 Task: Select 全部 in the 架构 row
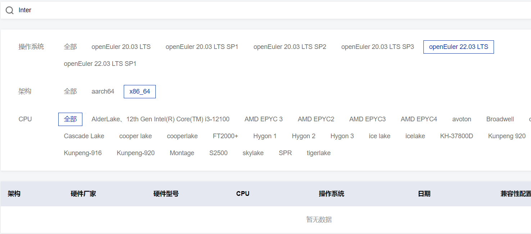coord(70,91)
